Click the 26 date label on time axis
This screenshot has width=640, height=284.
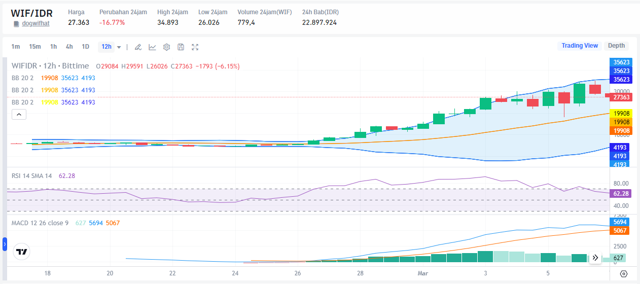click(298, 273)
